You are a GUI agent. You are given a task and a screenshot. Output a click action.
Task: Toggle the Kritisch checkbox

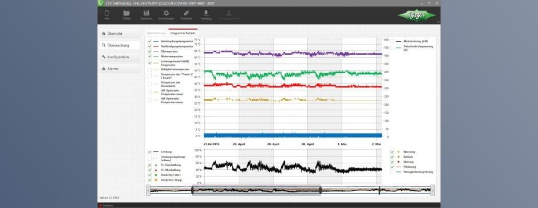click(392, 157)
